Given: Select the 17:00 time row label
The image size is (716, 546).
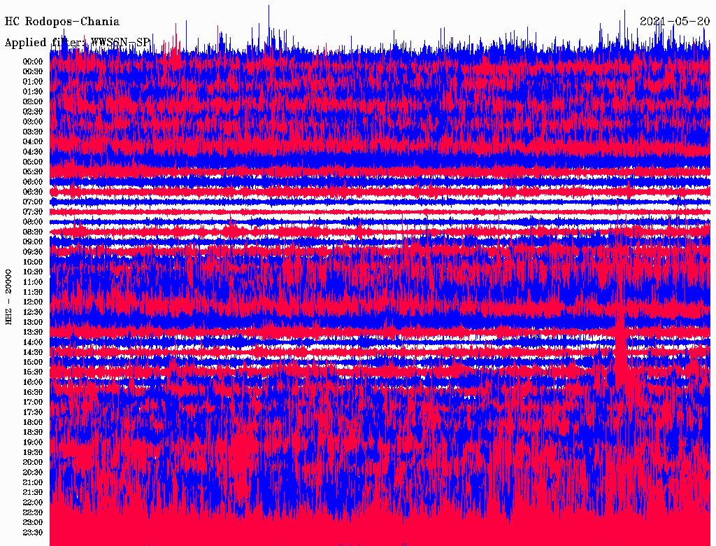Looking at the screenshot, I should click(33, 402).
